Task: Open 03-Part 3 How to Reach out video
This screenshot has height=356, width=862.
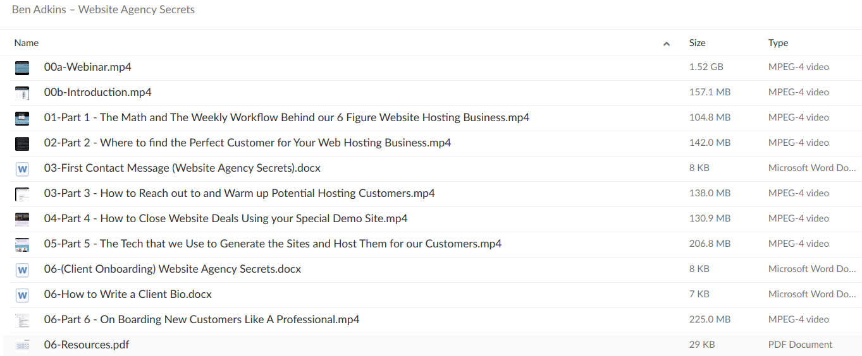Action: tap(239, 193)
